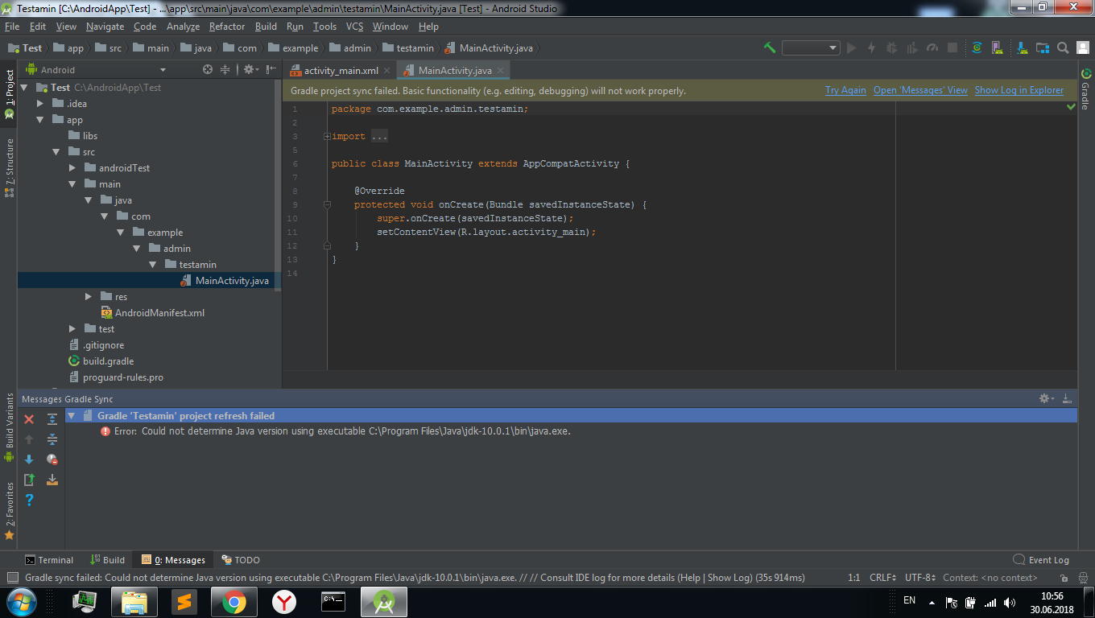Open the VCS menu
This screenshot has width=1095, height=618.
[x=354, y=27]
